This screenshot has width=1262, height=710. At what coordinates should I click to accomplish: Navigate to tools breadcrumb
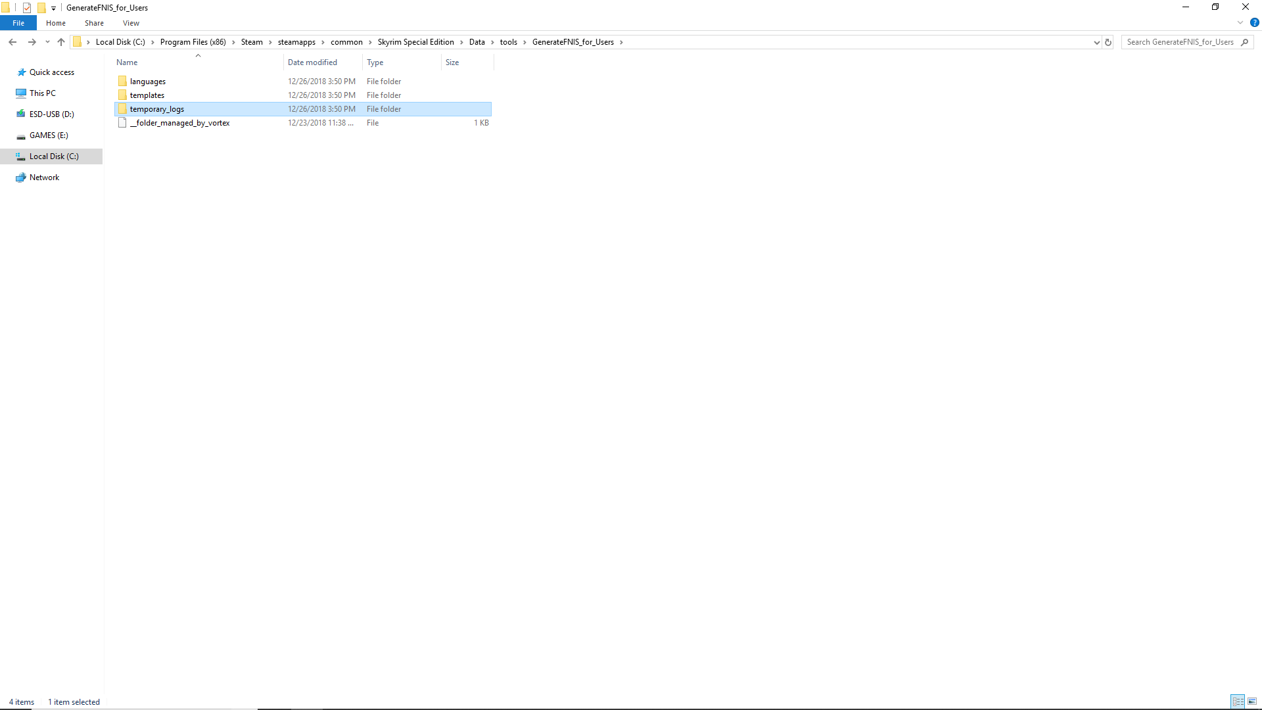point(508,42)
